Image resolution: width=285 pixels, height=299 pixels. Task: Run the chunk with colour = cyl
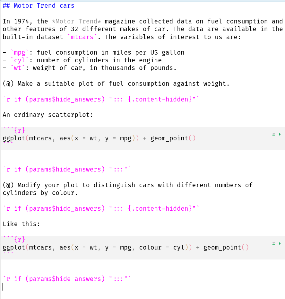tap(280, 243)
